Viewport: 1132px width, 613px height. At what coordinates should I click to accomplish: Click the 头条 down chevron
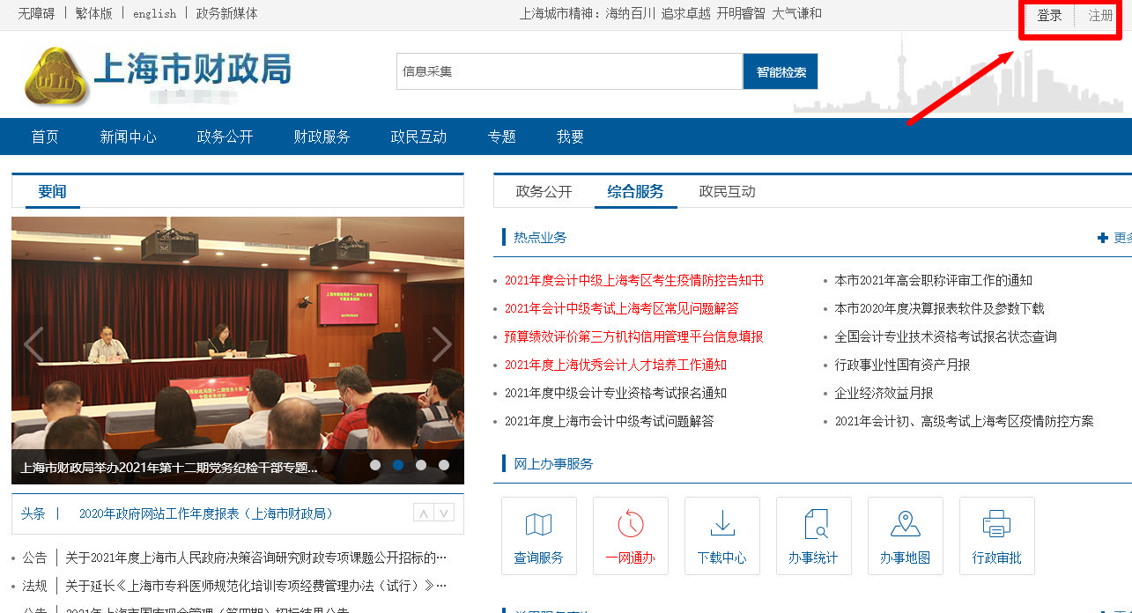[x=443, y=512]
